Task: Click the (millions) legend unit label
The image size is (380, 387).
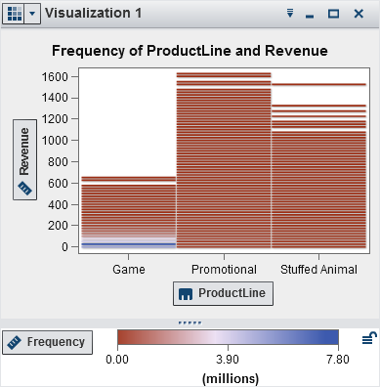Action: click(231, 379)
